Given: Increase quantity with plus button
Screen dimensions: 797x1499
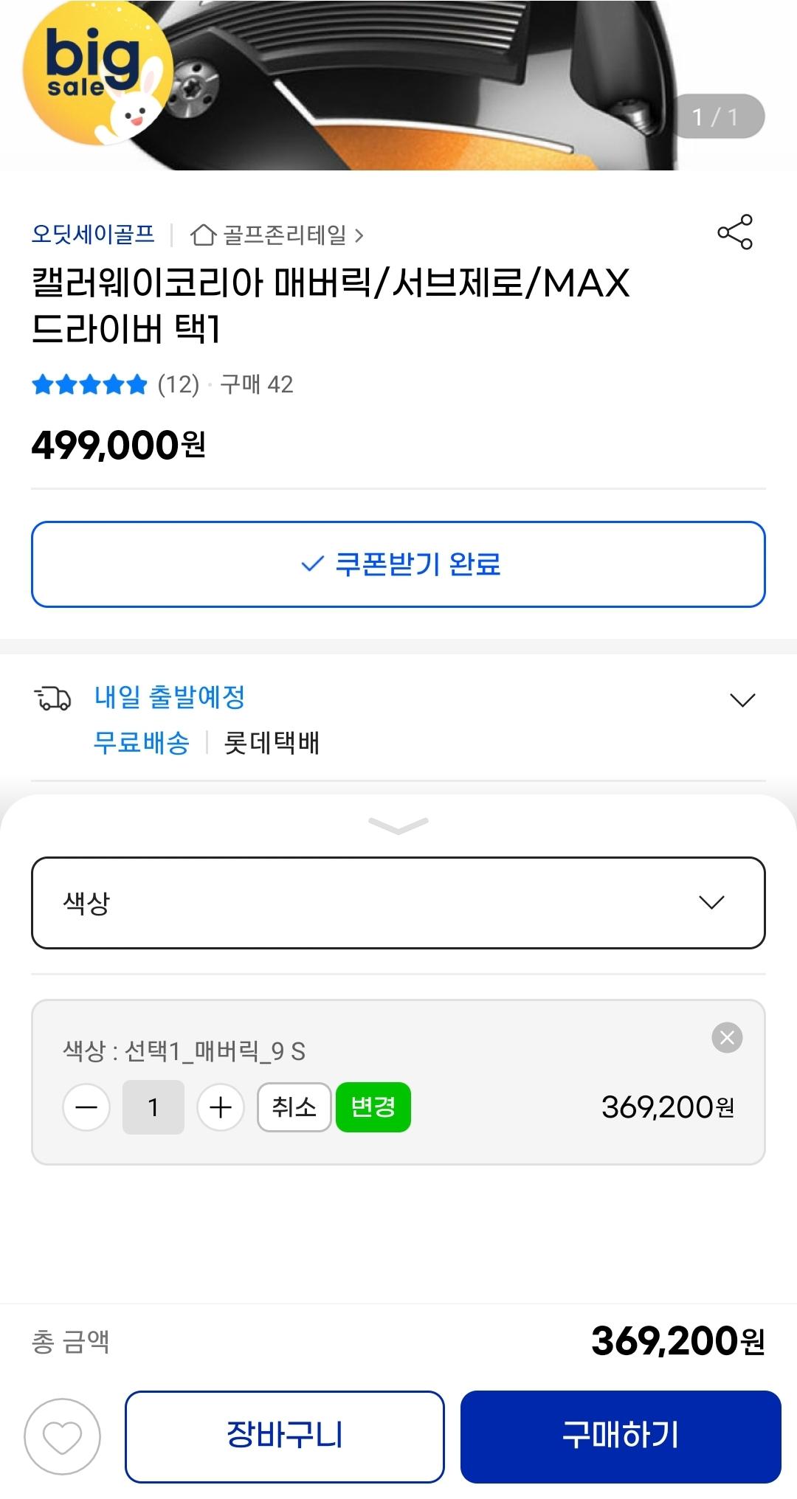Looking at the screenshot, I should (221, 1107).
